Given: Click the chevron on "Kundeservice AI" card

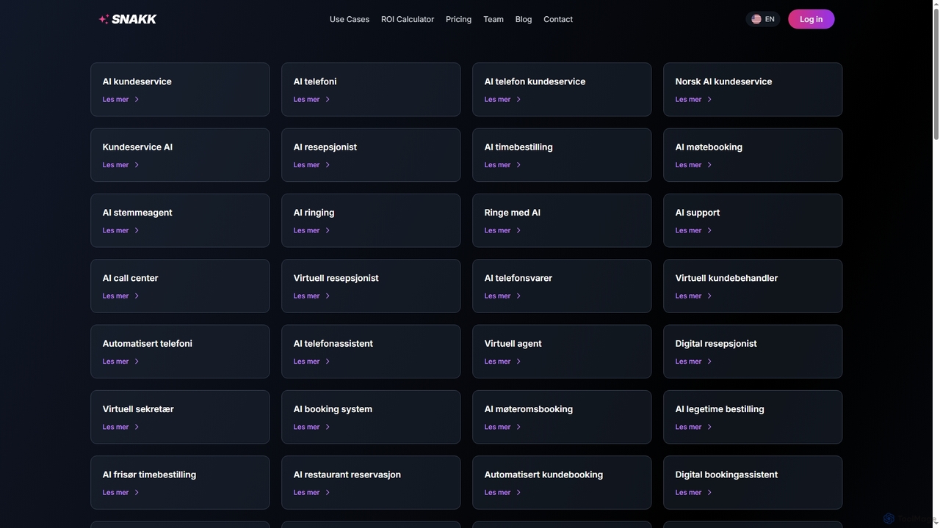Looking at the screenshot, I should [x=137, y=165].
